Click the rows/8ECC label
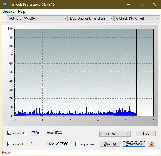This screenshot has width=161, height=156. 54,133
